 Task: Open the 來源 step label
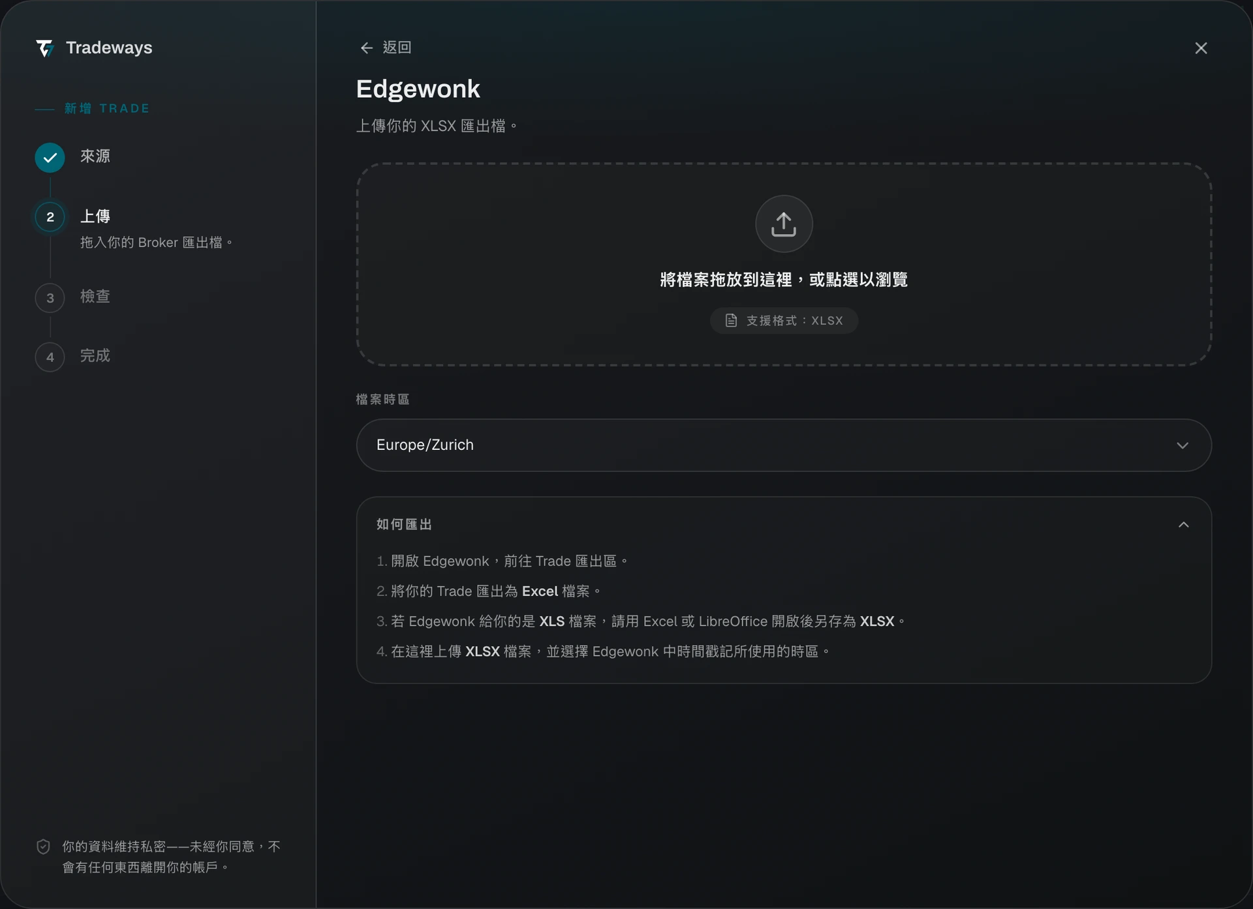pos(95,156)
